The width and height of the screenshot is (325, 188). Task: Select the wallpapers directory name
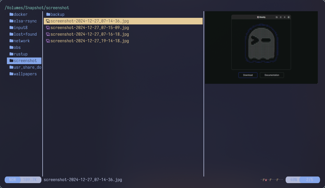pyautogui.click(x=25, y=74)
